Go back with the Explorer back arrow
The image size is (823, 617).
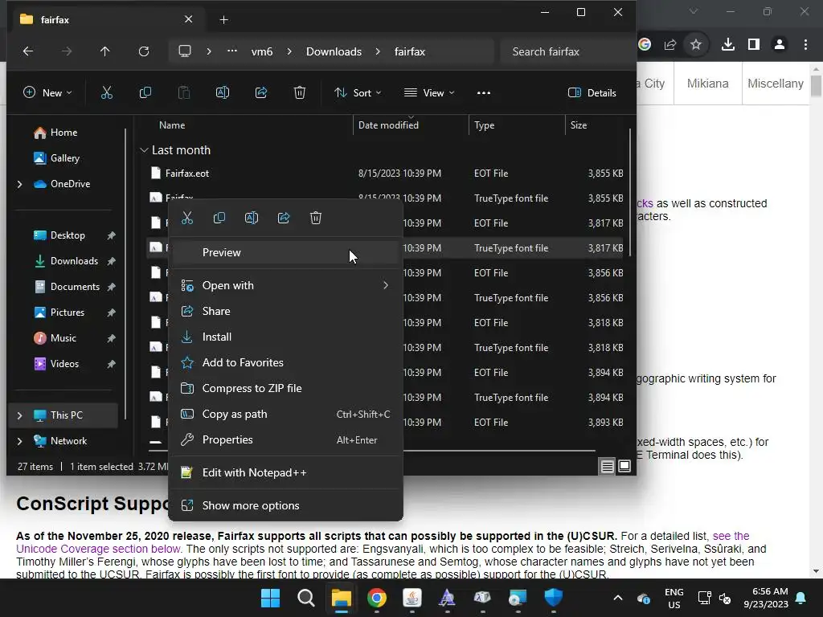[28, 51]
